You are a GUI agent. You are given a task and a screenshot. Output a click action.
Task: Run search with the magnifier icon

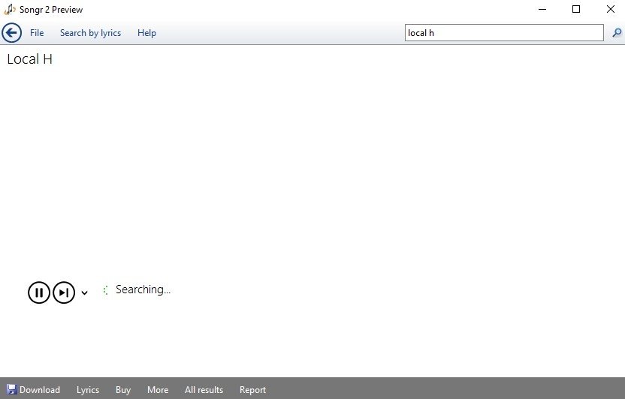click(617, 32)
